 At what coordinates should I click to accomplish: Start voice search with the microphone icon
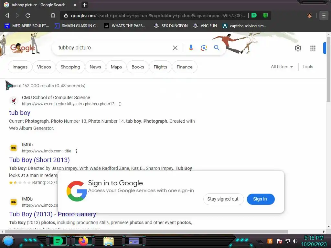click(191, 48)
